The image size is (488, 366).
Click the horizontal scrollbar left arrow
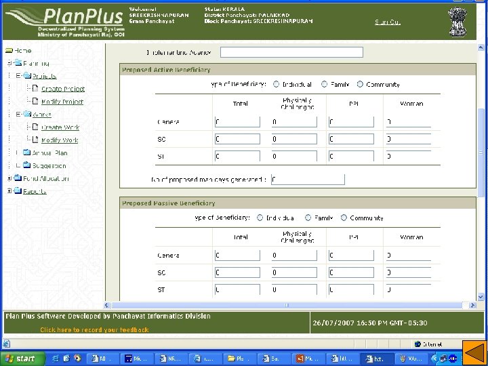coord(107,305)
